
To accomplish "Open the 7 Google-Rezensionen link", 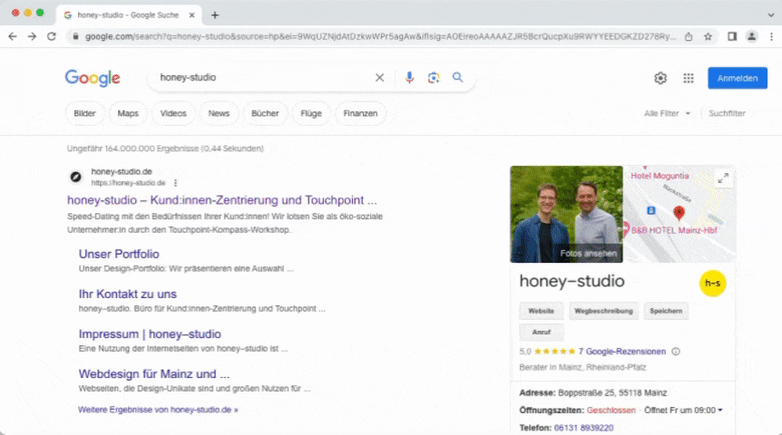I will point(622,352).
